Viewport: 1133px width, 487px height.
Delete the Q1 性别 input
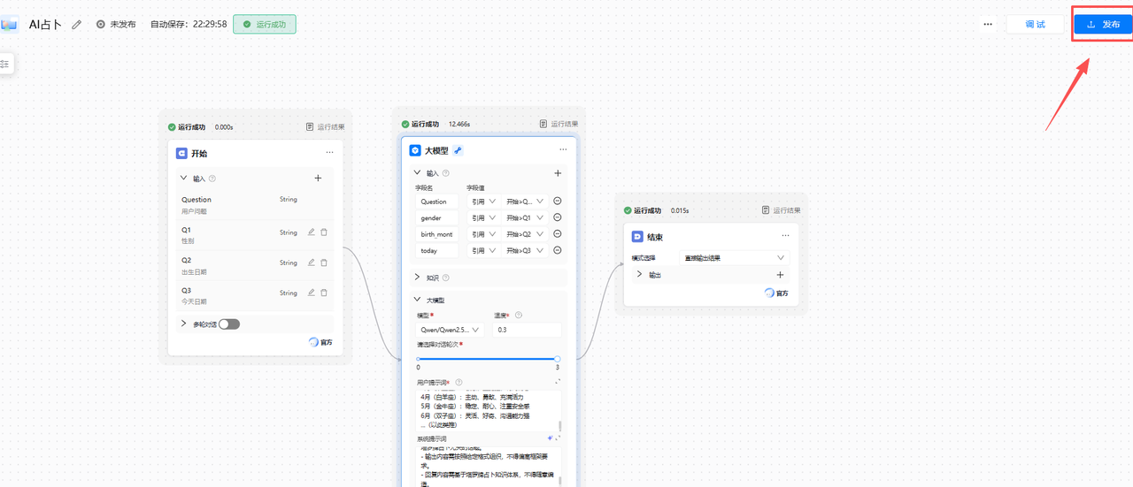(324, 232)
